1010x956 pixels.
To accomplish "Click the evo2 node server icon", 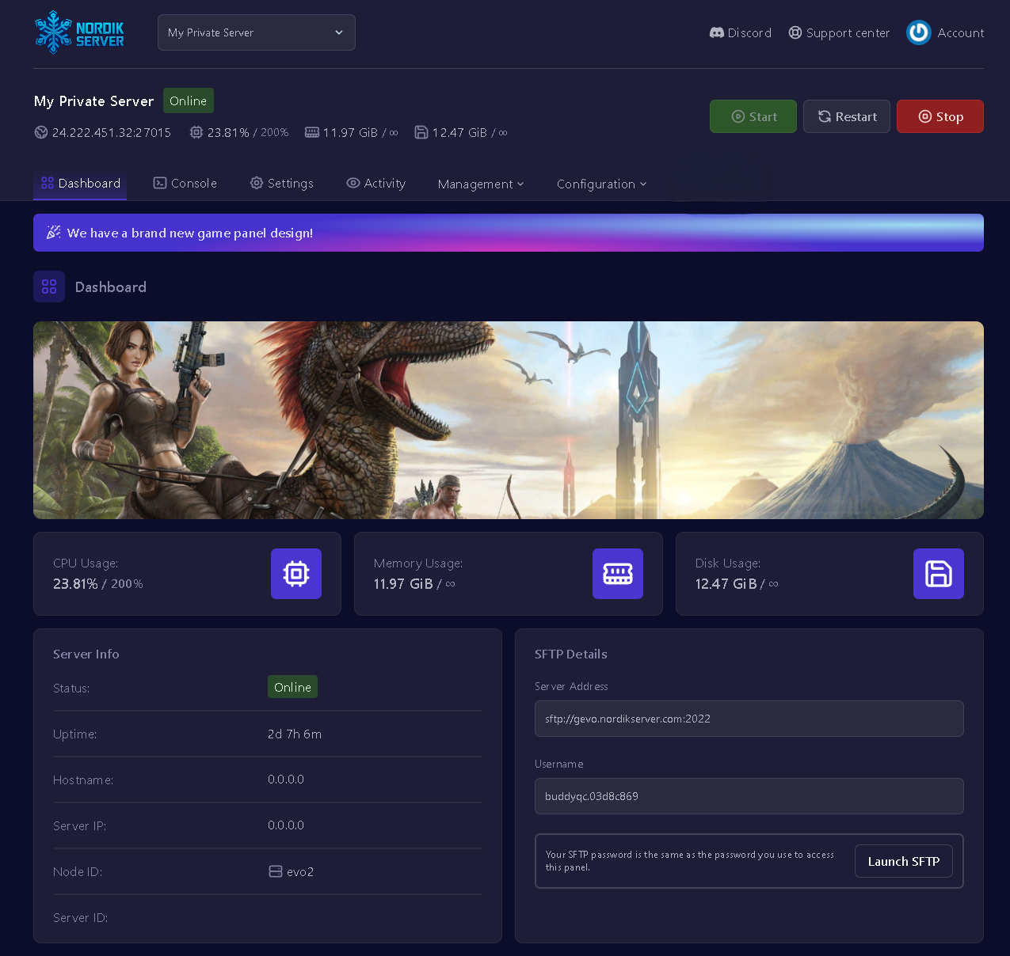I will tap(276, 871).
